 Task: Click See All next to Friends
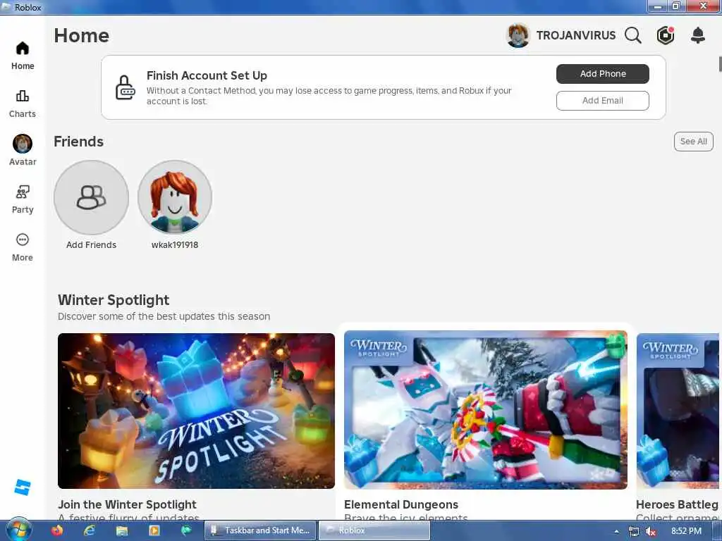coord(694,141)
